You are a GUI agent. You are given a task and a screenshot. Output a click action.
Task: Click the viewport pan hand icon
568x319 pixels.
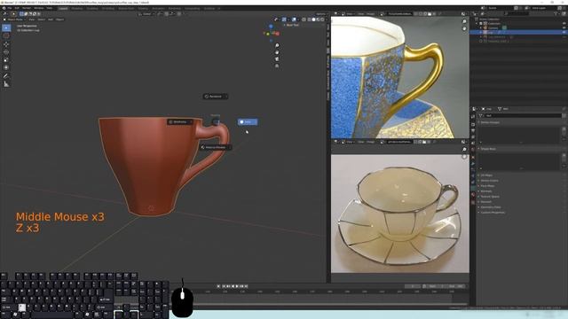point(277,52)
